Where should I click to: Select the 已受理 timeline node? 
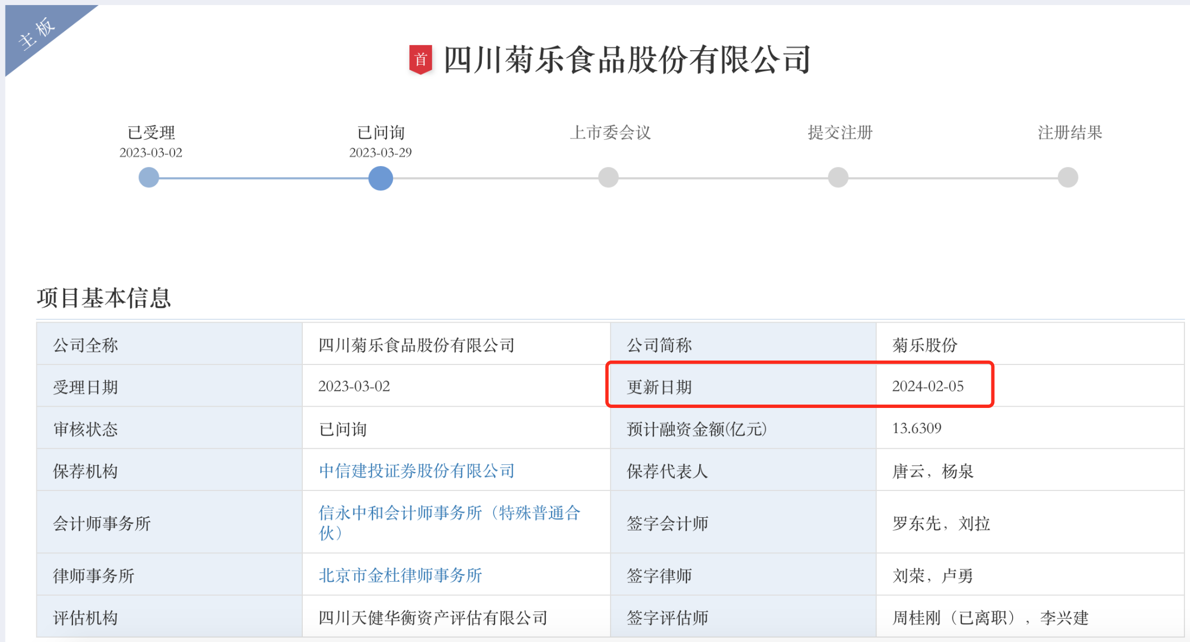point(149,178)
